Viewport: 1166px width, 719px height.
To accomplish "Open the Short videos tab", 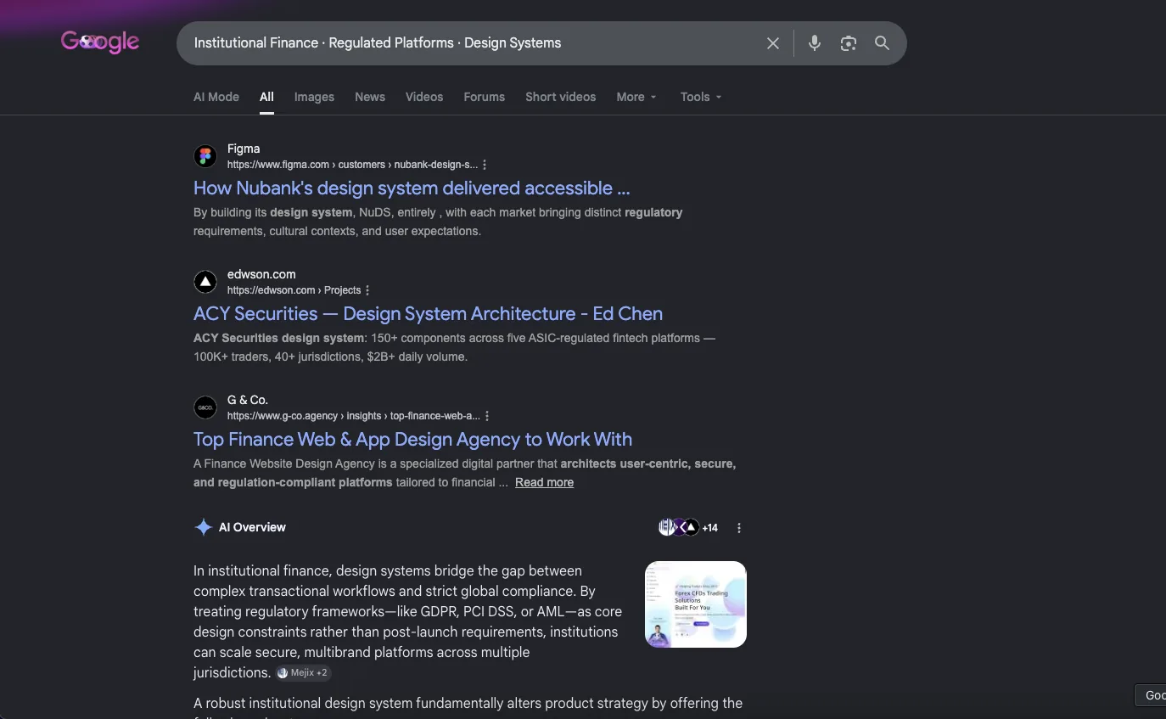I will pyautogui.click(x=561, y=97).
